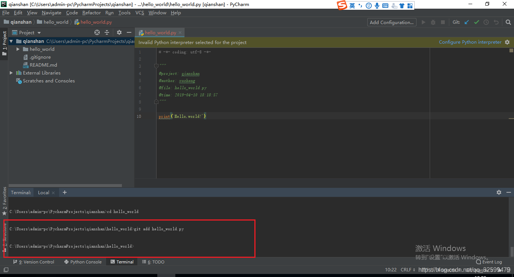Click the Sogou emoji smiley icon
Viewport: 514px width, 277px height.
point(369,5)
